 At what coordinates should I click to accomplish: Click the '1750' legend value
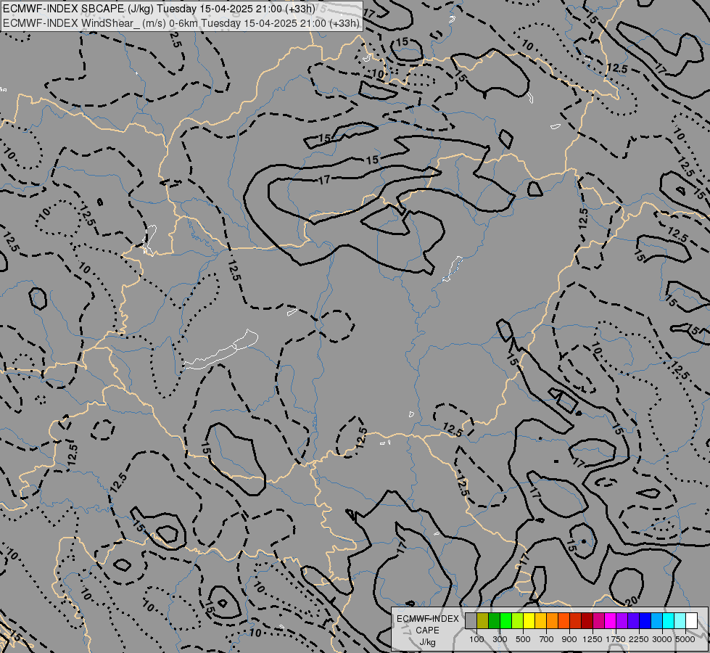616,639
